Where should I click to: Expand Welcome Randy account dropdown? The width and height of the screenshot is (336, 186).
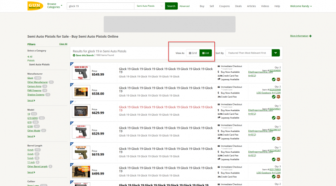pyautogui.click(x=301, y=6)
